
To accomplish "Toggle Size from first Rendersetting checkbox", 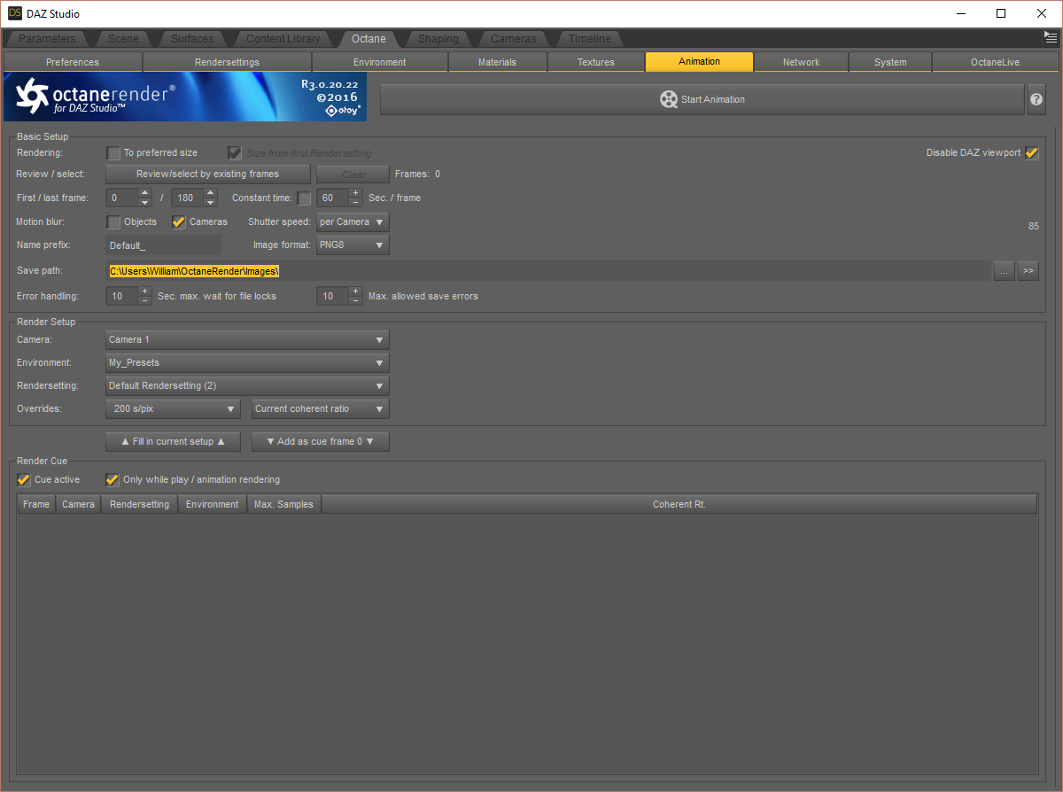I will (235, 153).
